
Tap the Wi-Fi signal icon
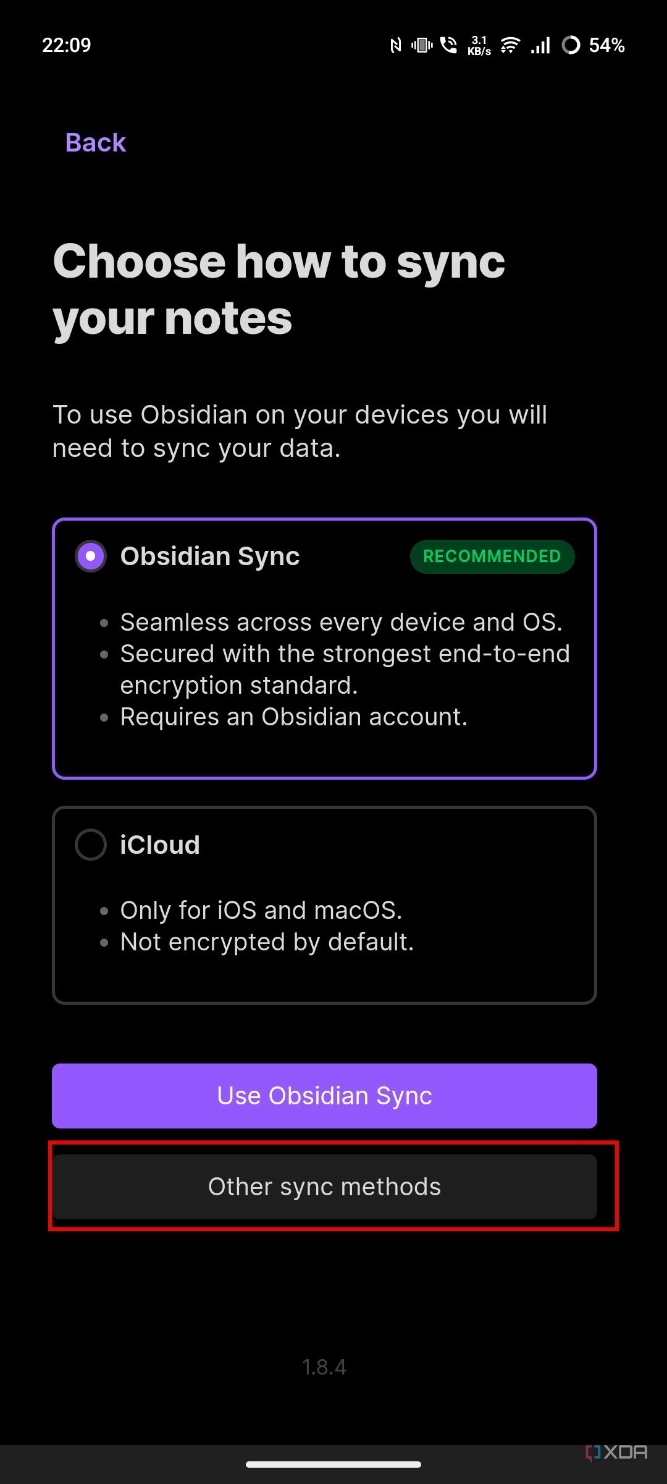coord(510,45)
